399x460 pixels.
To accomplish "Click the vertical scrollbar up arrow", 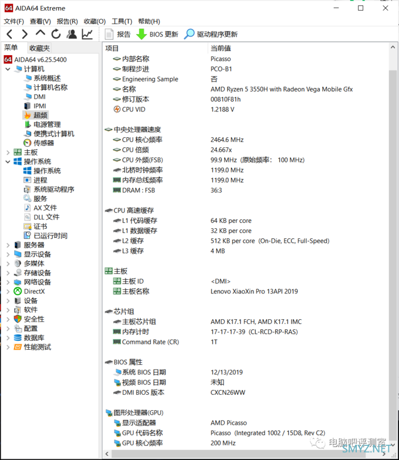I will [393, 47].
